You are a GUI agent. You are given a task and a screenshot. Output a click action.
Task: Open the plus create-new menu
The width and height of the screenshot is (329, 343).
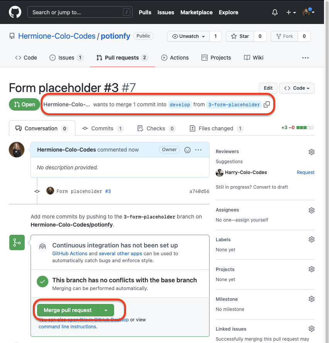coord(291,12)
